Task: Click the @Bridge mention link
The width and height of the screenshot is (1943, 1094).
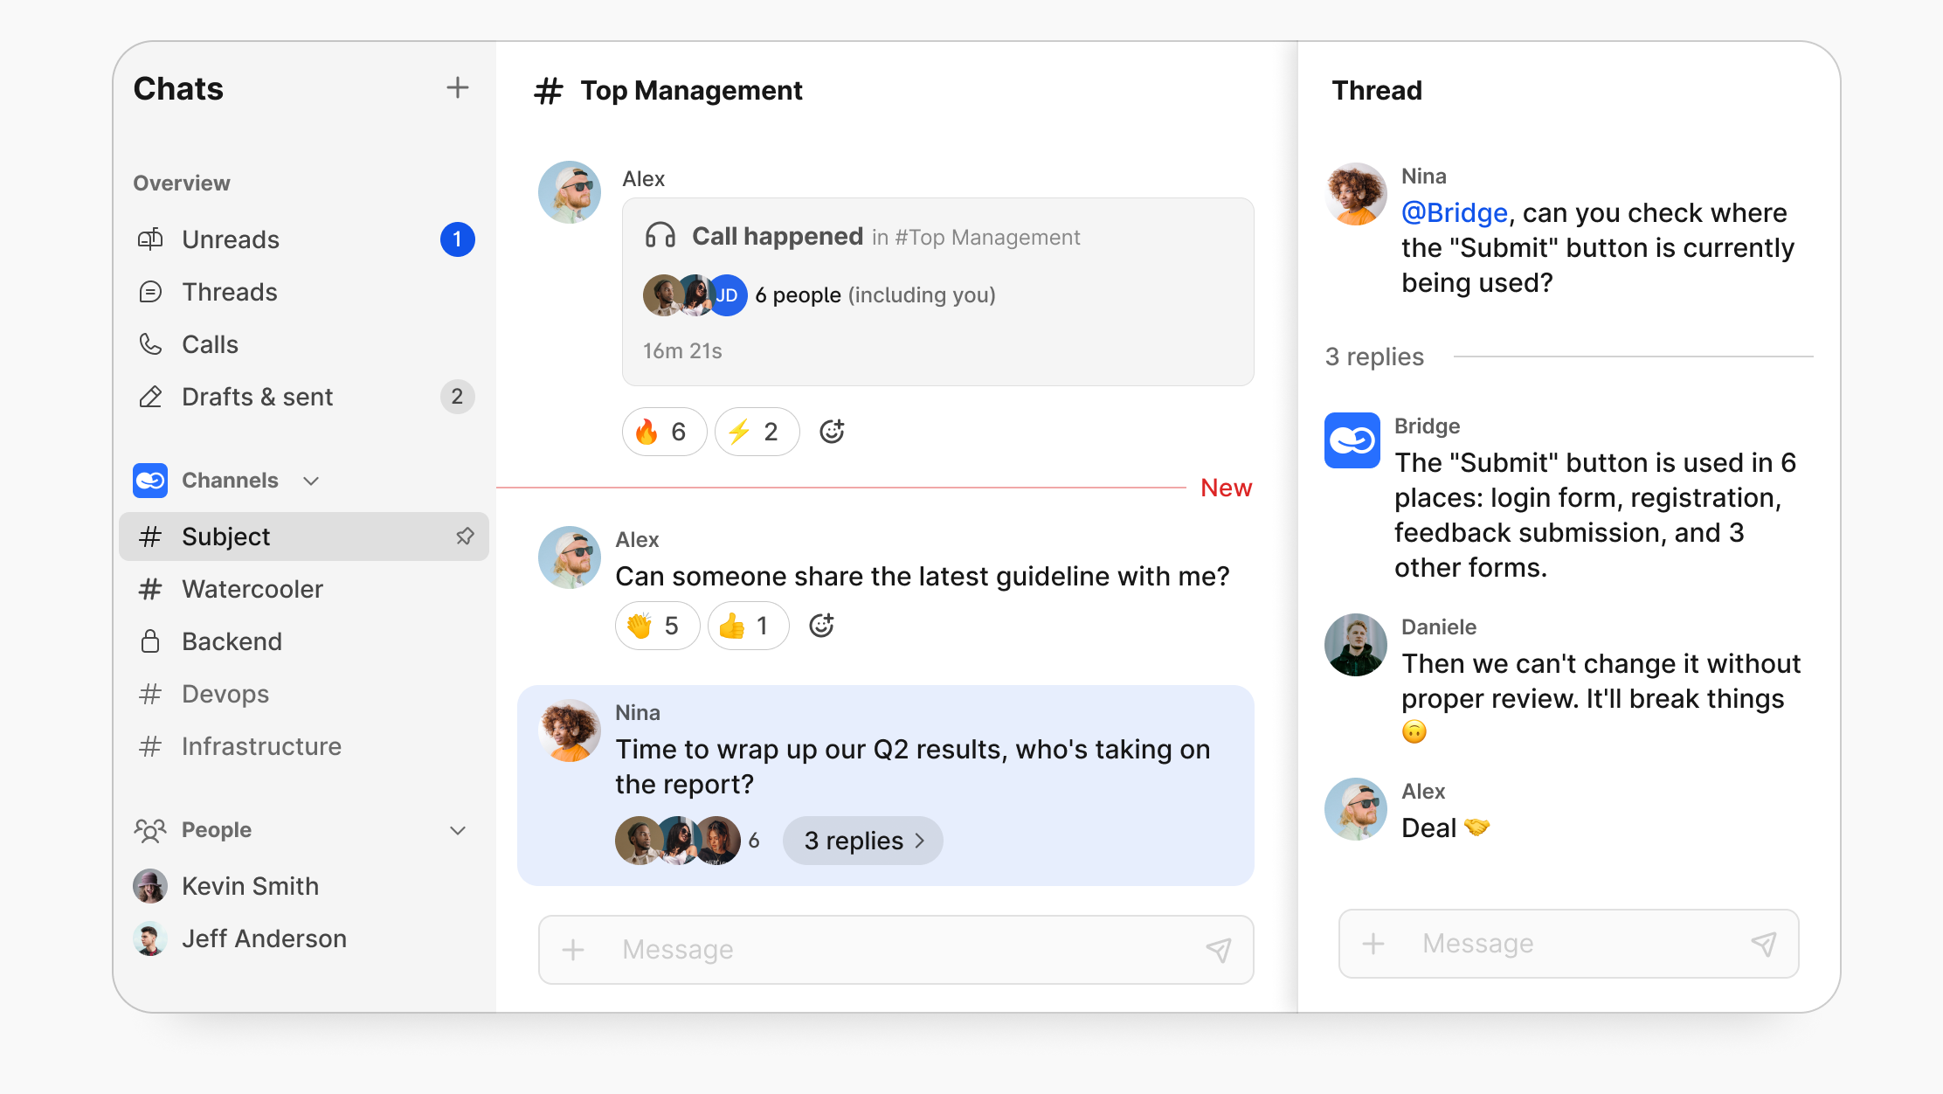Action: tap(1454, 213)
